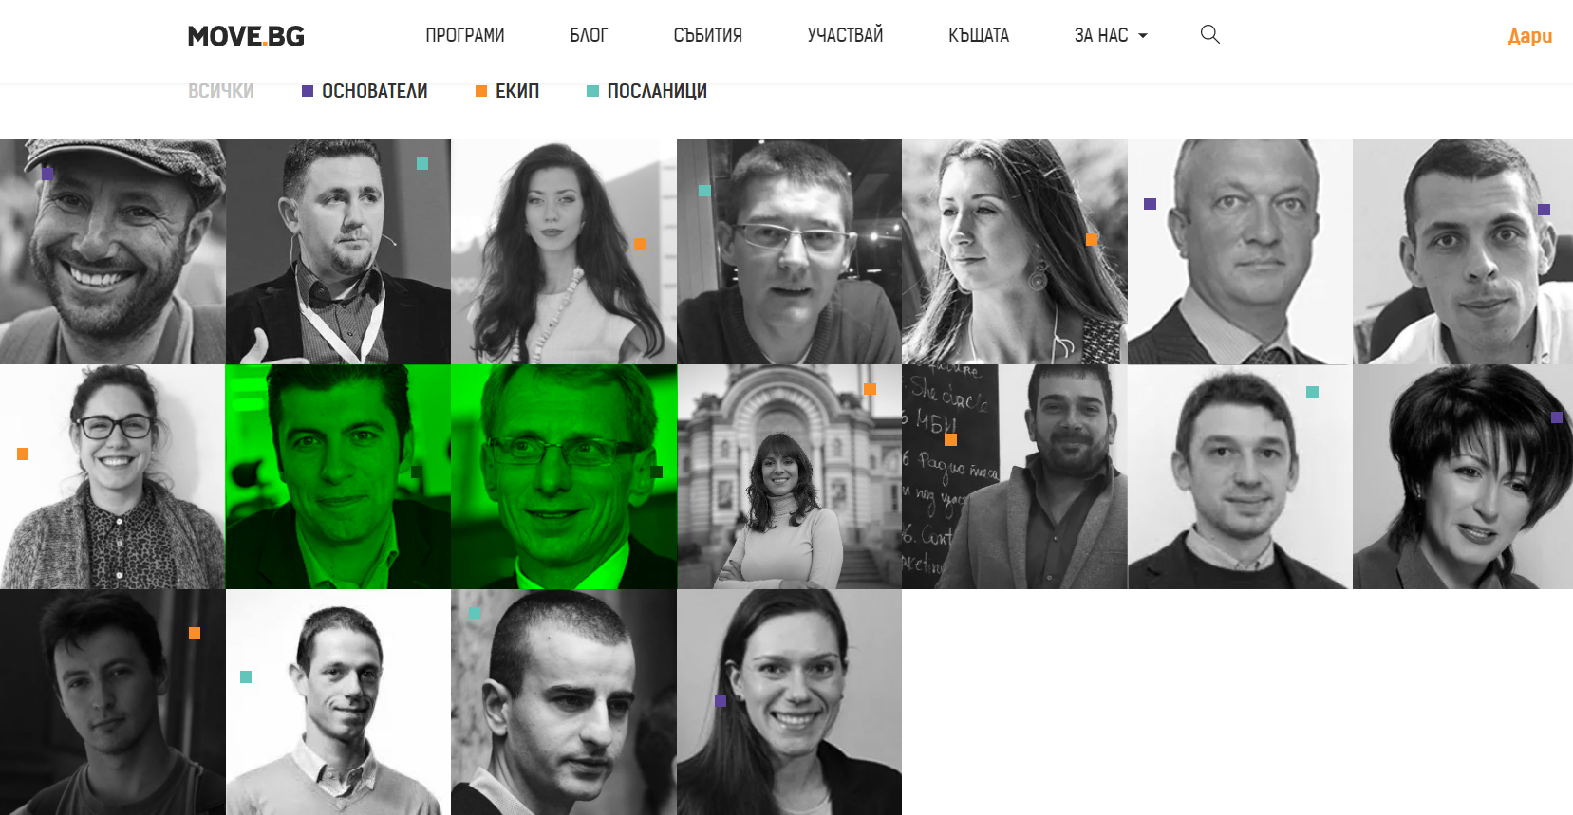Open the MOVE.BG home logo
This screenshot has height=815, width=1573.
[x=246, y=36]
